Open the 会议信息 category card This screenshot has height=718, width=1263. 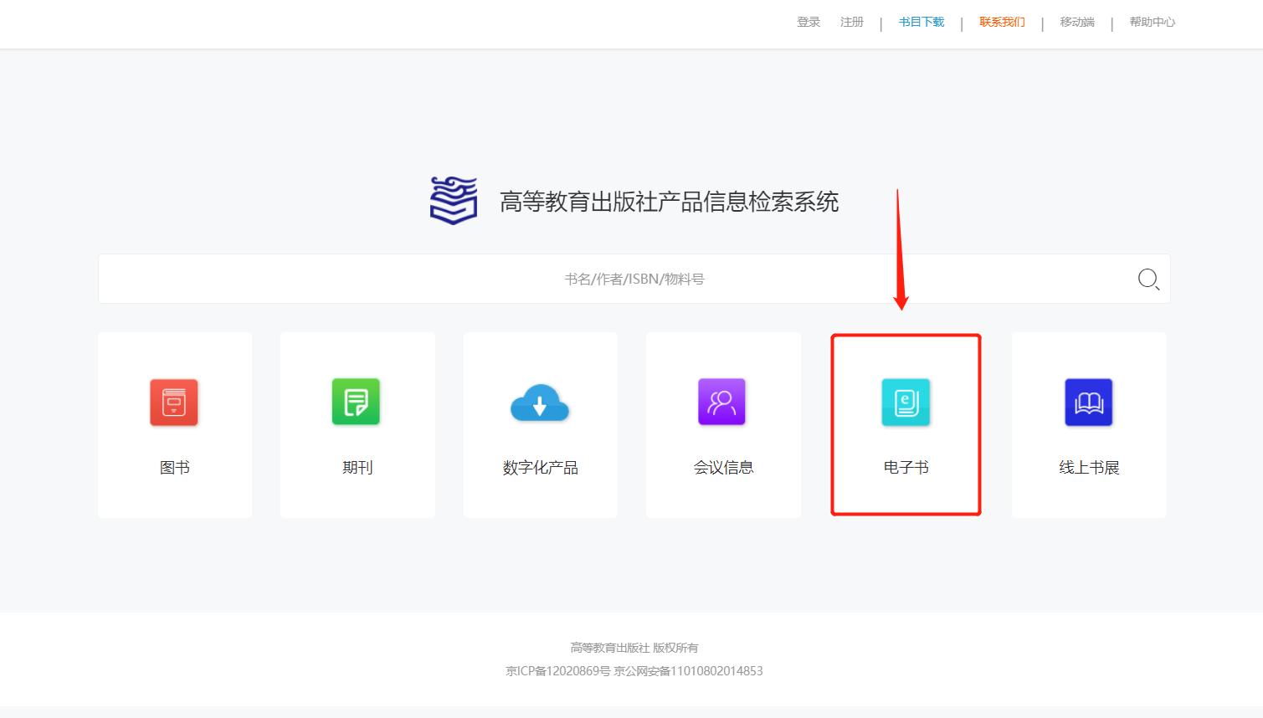(722, 467)
